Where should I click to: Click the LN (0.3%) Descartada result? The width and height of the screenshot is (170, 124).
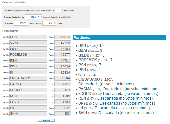[x=114, y=108]
